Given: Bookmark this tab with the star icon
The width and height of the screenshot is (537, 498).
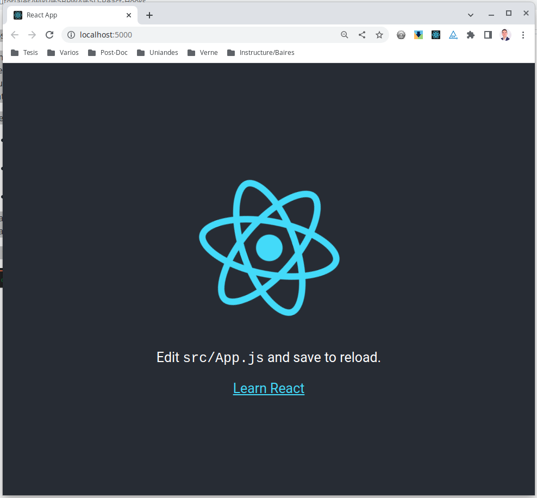Looking at the screenshot, I should coord(379,35).
